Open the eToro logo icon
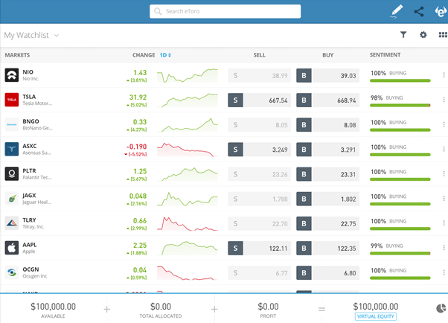This screenshot has width=448, height=323. [x=441, y=11]
